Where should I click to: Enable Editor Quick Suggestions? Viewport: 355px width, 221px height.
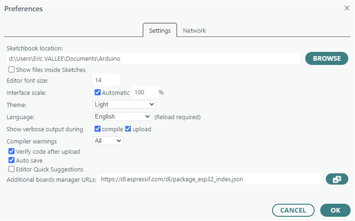[x=11, y=169]
